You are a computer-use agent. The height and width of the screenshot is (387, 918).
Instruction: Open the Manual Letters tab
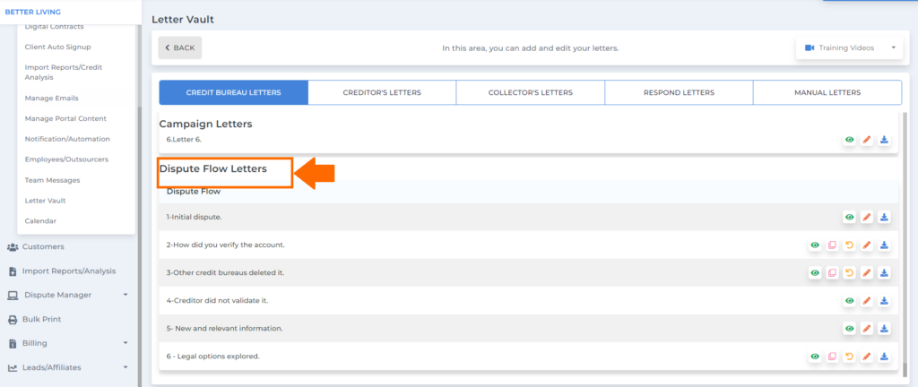(x=827, y=92)
